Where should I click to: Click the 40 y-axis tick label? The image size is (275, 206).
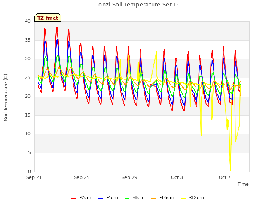coord(27,21)
